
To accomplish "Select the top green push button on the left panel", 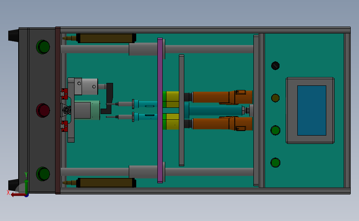I will [x=43, y=47].
